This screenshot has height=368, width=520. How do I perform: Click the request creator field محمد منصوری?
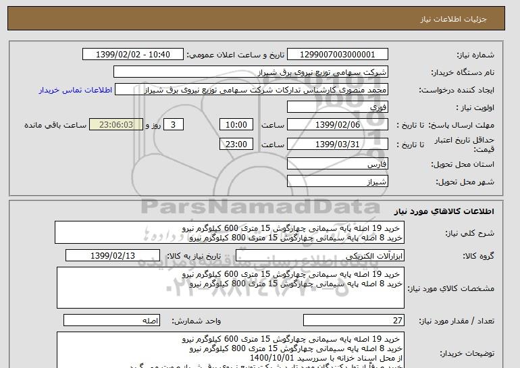point(251,90)
